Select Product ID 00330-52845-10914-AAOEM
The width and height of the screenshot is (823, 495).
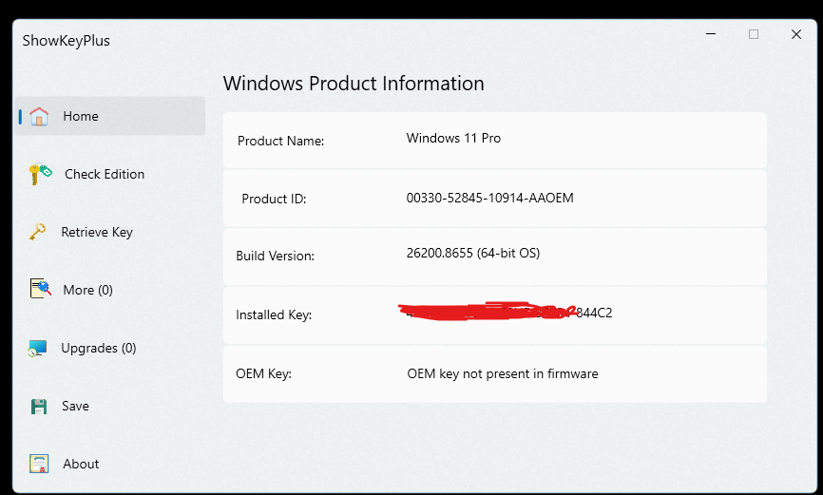click(489, 198)
